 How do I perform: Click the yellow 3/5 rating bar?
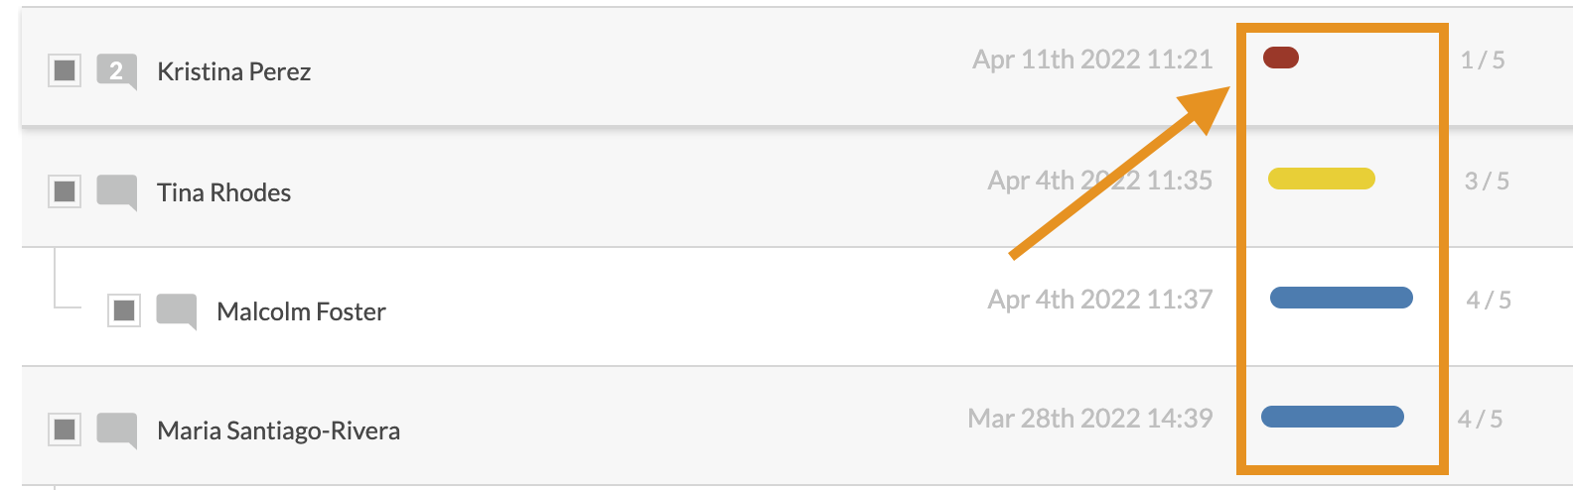(1322, 179)
